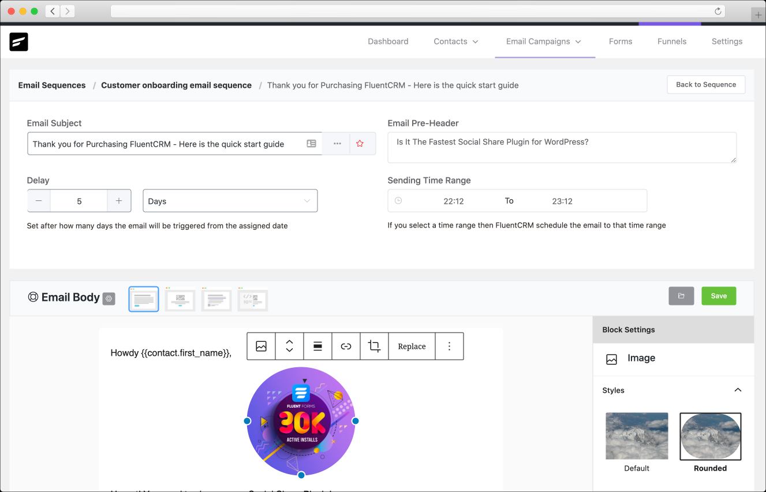Click the red star icon beside Email Subject

click(360, 144)
